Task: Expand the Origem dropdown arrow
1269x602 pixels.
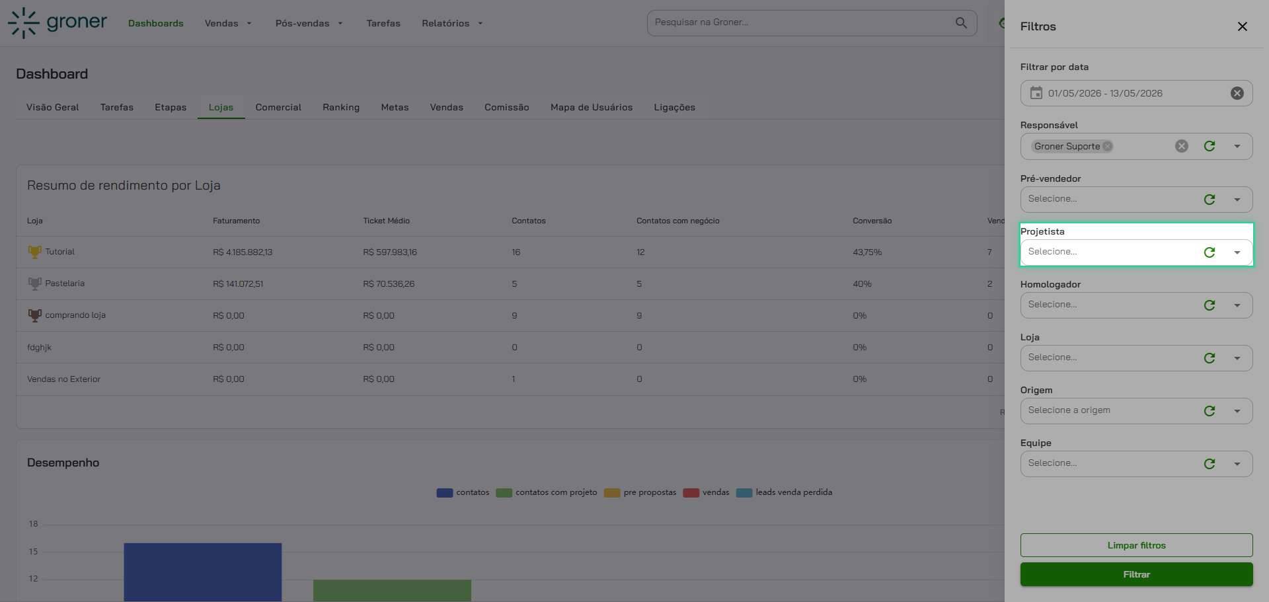Action: [x=1237, y=410]
